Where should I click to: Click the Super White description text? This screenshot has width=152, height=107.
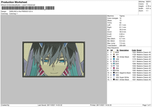[x=124, y=77]
